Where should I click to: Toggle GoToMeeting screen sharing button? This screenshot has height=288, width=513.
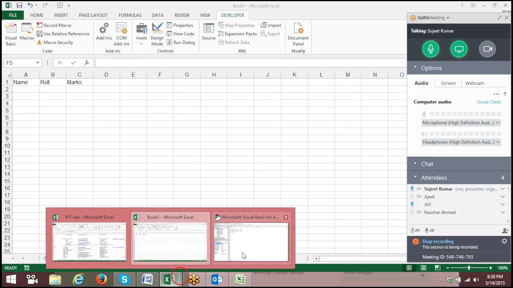pos(459,49)
